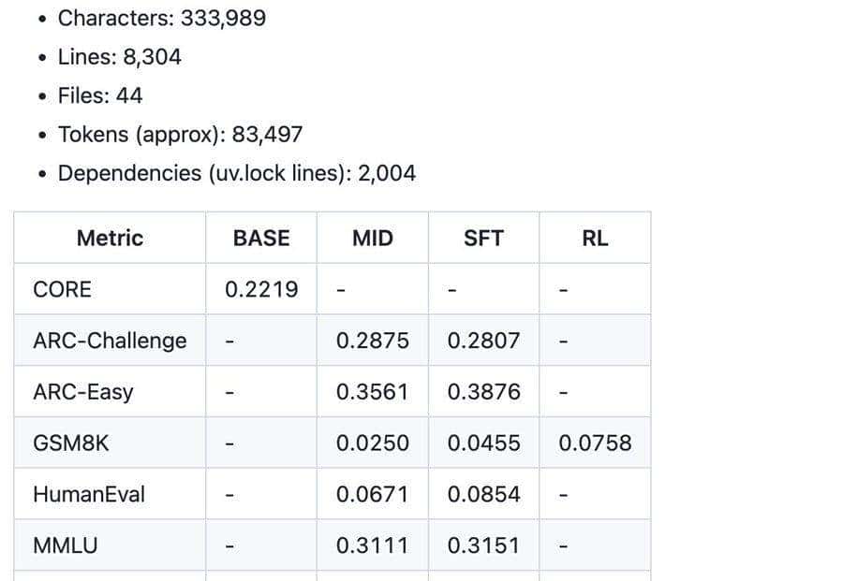
Task: Click ARC-Challenge MID value 0.2875
Action: pos(373,341)
